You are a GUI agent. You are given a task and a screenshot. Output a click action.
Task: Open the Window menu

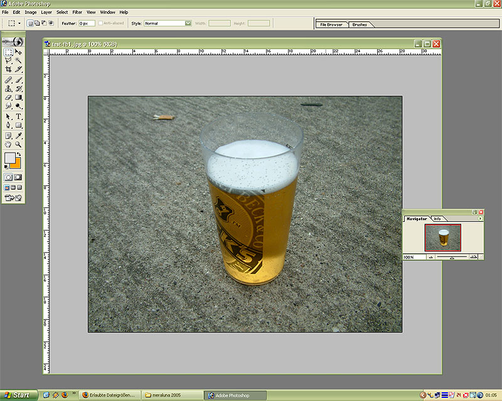click(x=107, y=12)
